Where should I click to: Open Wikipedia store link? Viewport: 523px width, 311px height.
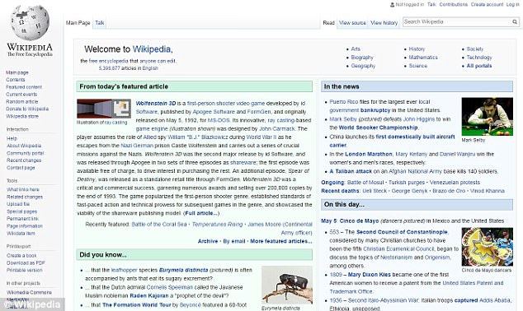coord(22,116)
